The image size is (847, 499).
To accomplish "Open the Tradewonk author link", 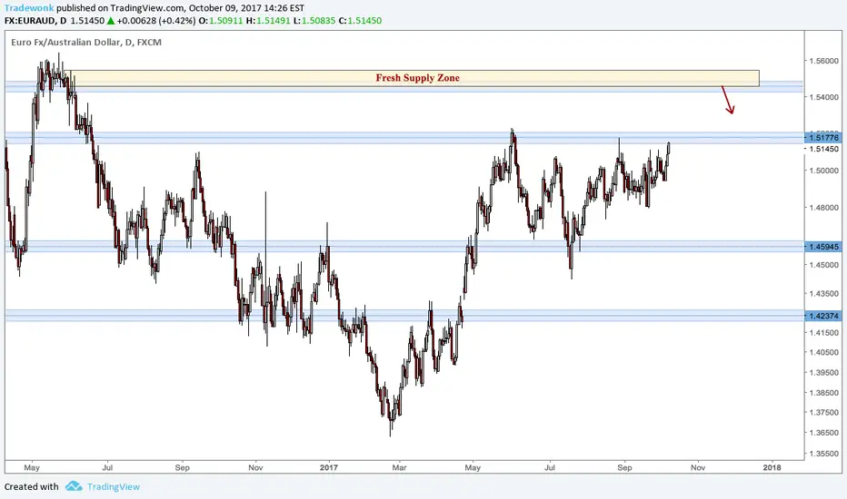I will coord(29,8).
